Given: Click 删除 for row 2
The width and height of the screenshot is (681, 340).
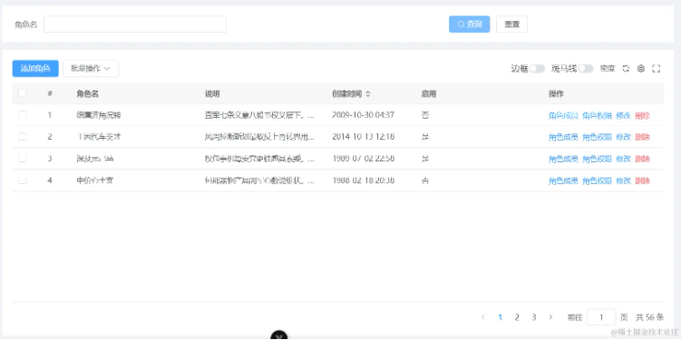Looking at the screenshot, I should [642, 137].
